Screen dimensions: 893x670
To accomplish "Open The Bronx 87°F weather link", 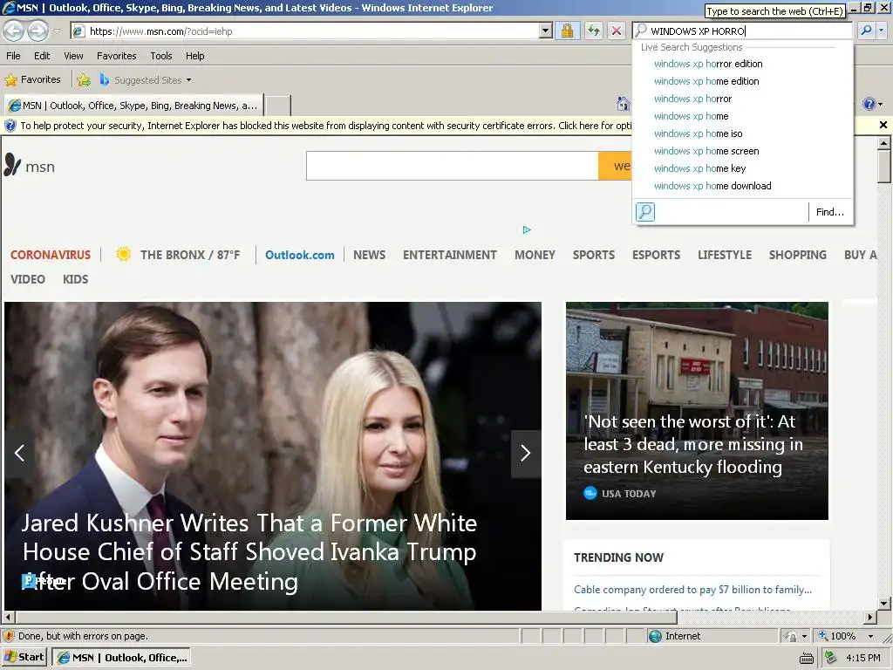I will 178,255.
